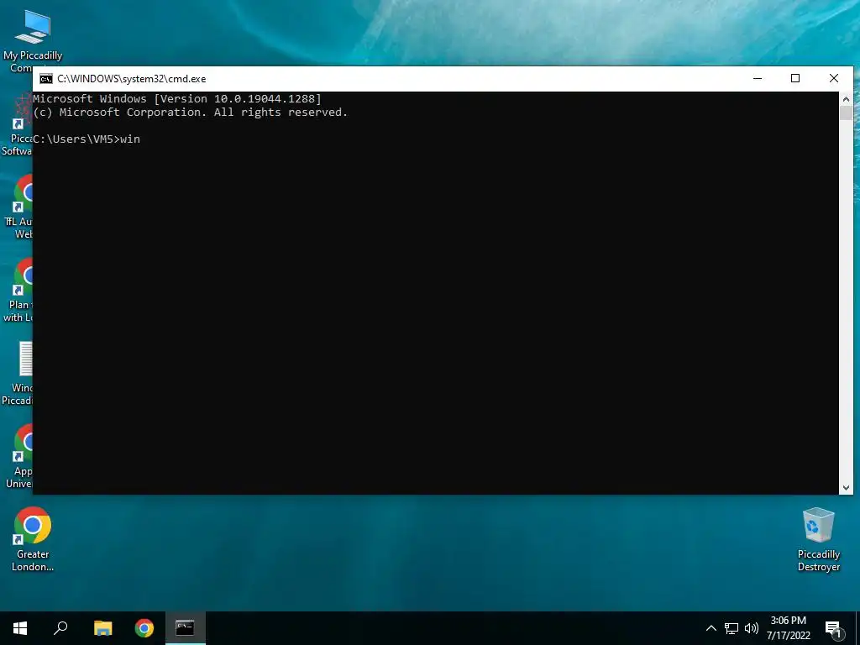This screenshot has width=860, height=645.
Task: Click the console scrollbar thumb
Action: pyautogui.click(x=846, y=113)
